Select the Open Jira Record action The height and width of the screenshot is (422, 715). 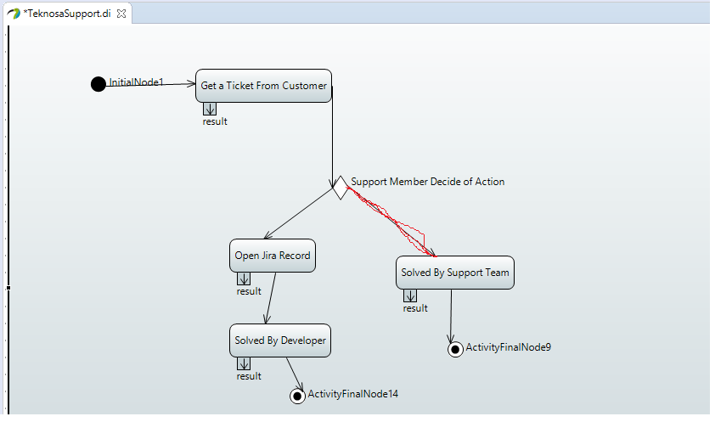click(273, 256)
